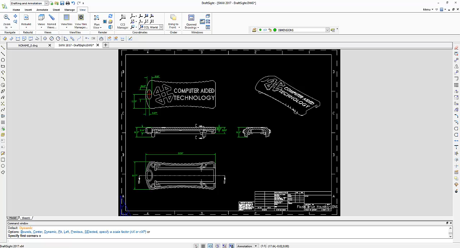The image size is (460, 248).
Task: Select the Pan tool in Navigate group
Action: click(15, 16)
